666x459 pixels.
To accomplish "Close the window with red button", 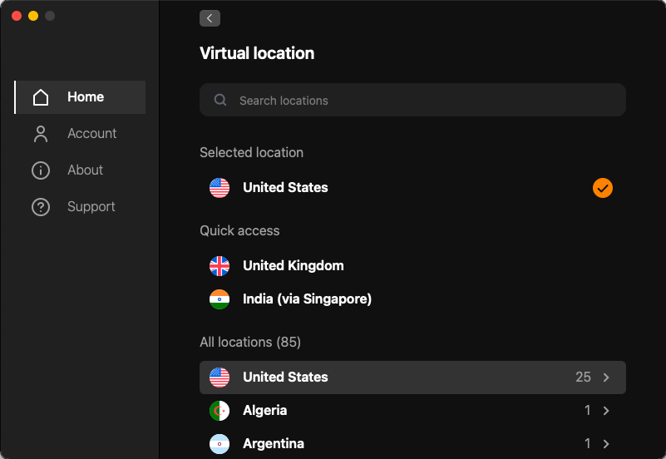I will click(17, 16).
